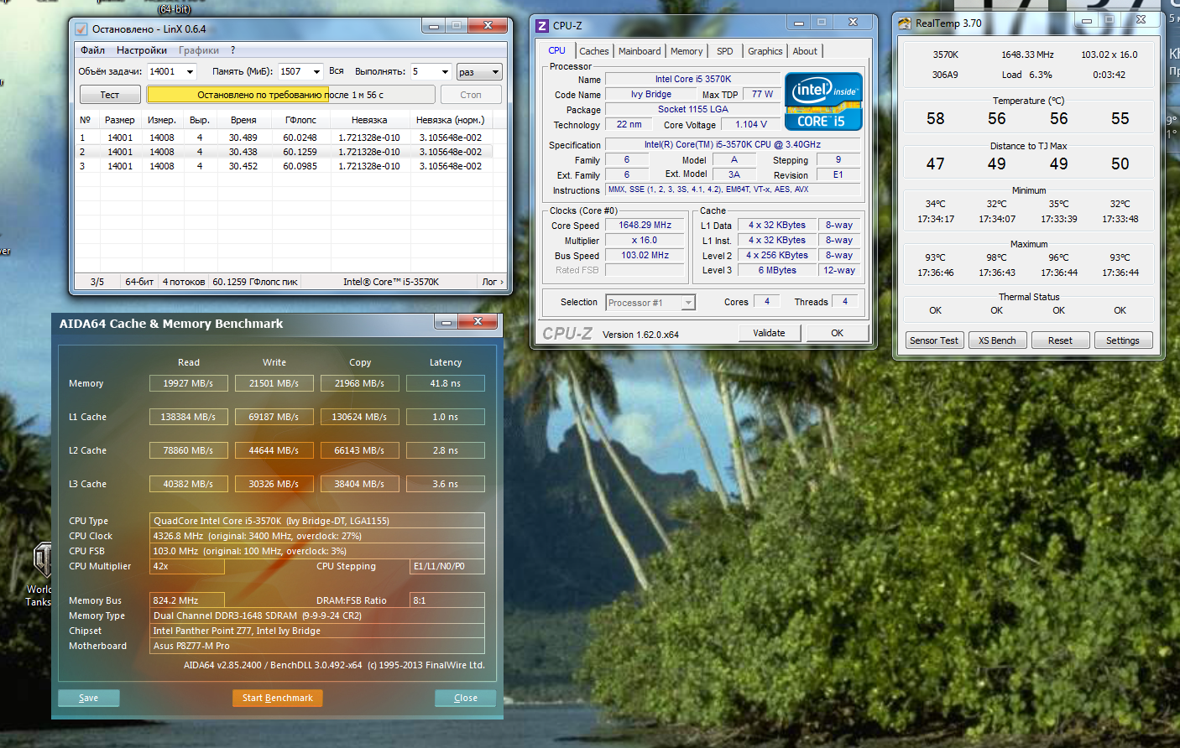Click the Memory Read value 19927 MB/s
Screen dimensions: 1180x748
click(188, 383)
